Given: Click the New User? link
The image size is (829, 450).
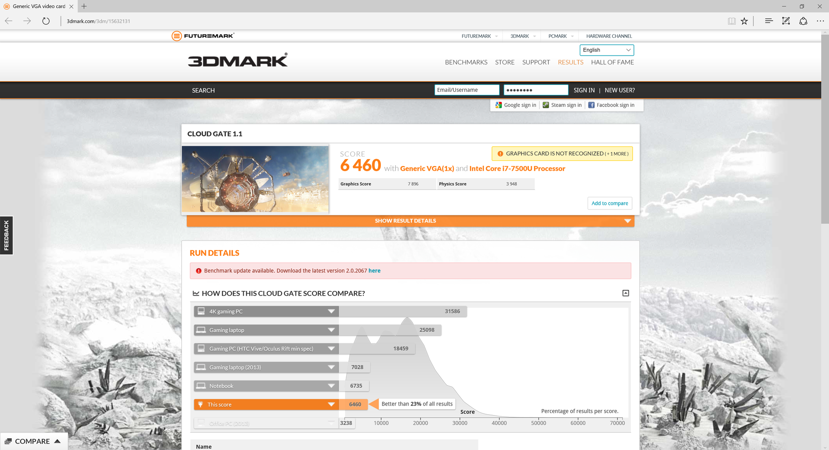Looking at the screenshot, I should tap(620, 90).
